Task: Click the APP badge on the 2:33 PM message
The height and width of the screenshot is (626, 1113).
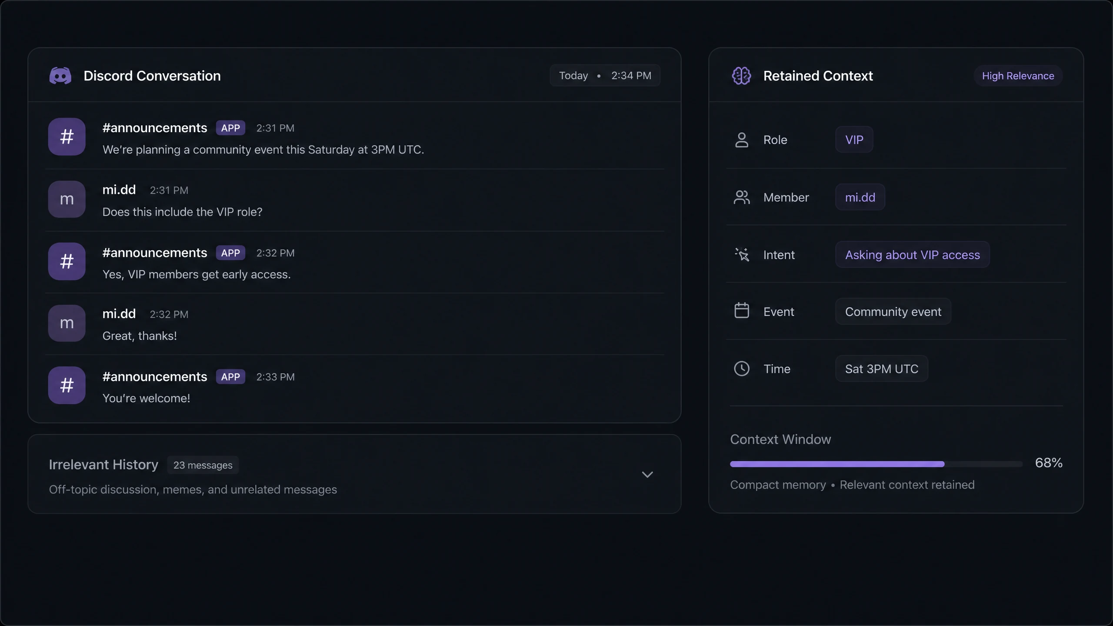Action: coord(230,376)
